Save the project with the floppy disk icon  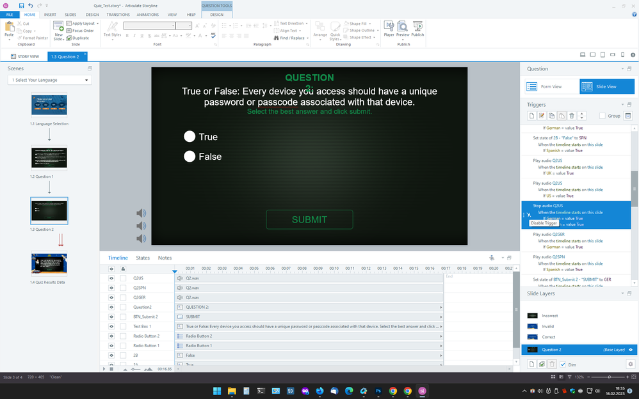21,6
